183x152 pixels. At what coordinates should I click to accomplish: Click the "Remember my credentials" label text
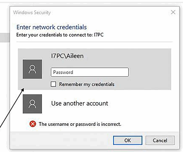(87, 84)
